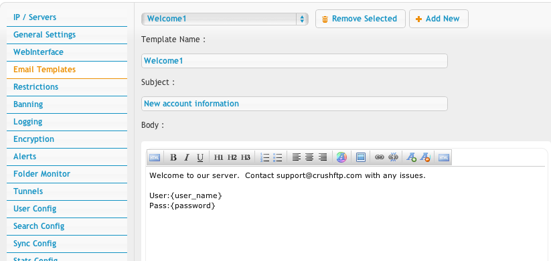Click the insert link chain icon

pyautogui.click(x=379, y=157)
